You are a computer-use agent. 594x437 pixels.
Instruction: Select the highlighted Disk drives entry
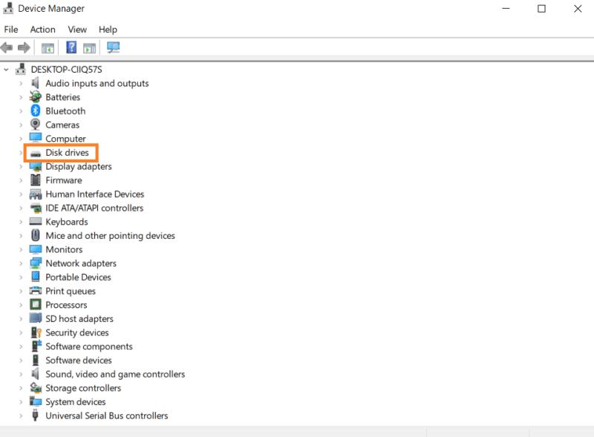click(x=67, y=152)
